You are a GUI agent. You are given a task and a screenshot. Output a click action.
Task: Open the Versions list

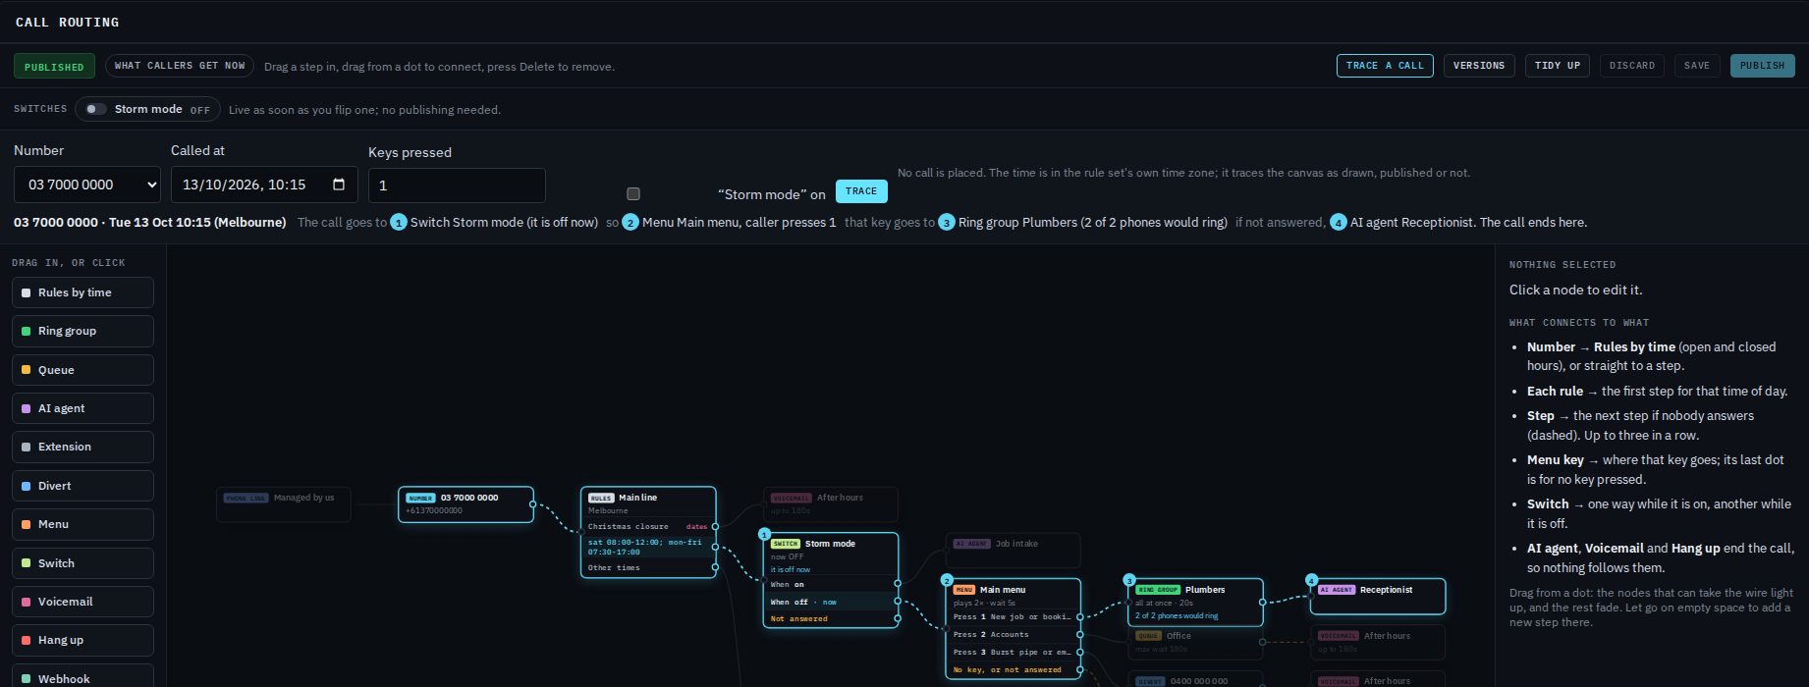click(x=1479, y=66)
